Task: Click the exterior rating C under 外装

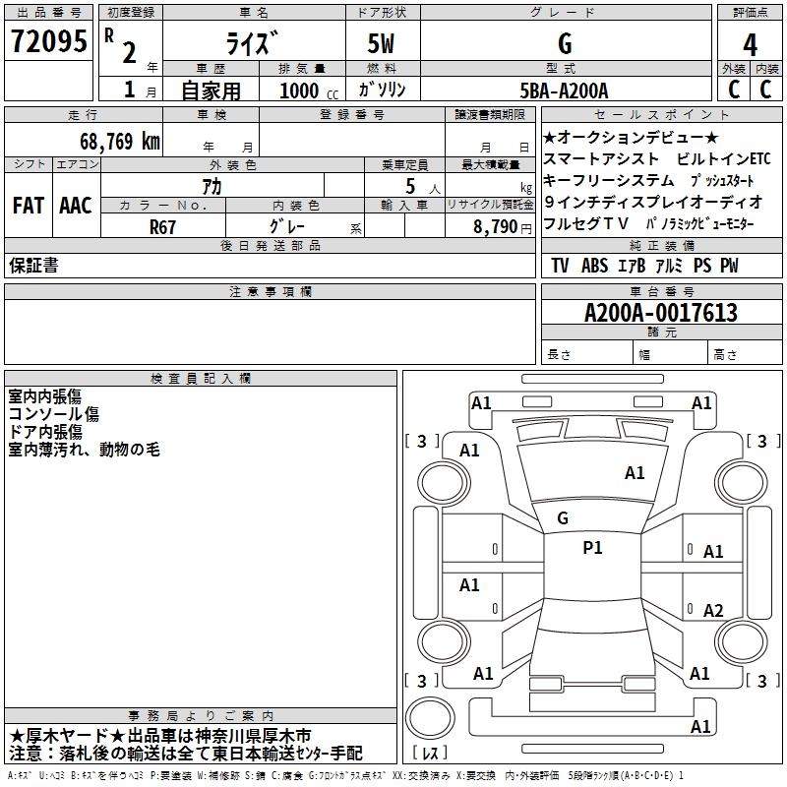Action: (x=733, y=90)
